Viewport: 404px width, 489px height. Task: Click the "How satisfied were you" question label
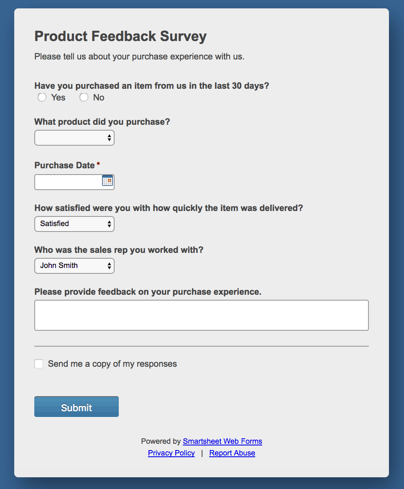[169, 208]
